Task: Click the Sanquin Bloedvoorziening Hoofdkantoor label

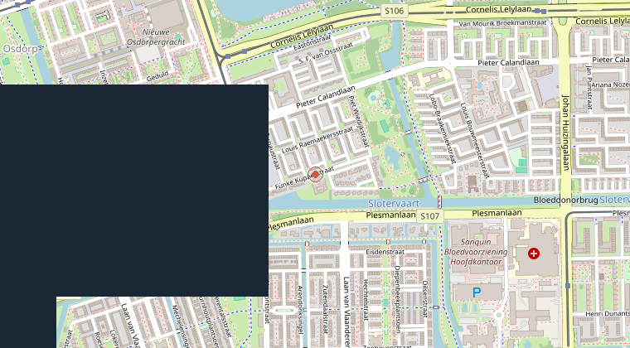Action: pyautogui.click(x=476, y=252)
